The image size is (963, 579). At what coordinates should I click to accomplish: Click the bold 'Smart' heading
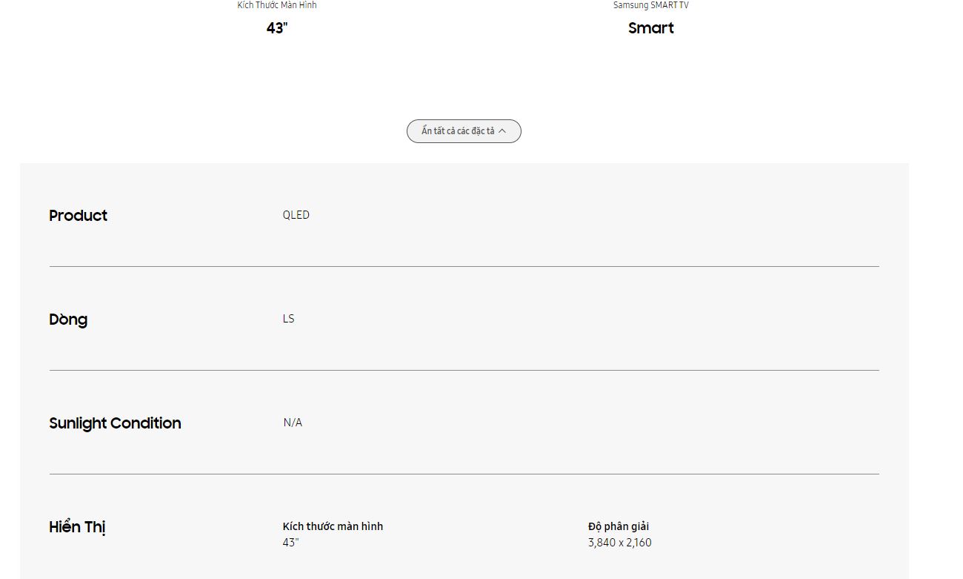point(651,28)
